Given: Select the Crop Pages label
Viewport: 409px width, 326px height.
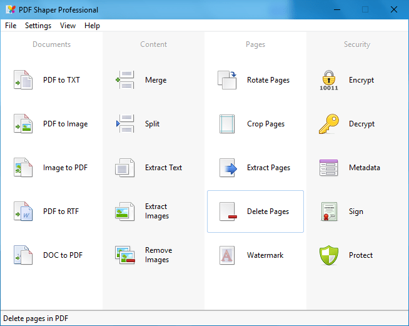Looking at the screenshot, I should (x=266, y=124).
